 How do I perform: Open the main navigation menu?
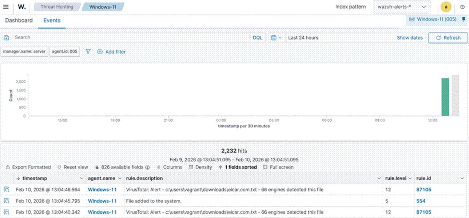(x=6, y=6)
